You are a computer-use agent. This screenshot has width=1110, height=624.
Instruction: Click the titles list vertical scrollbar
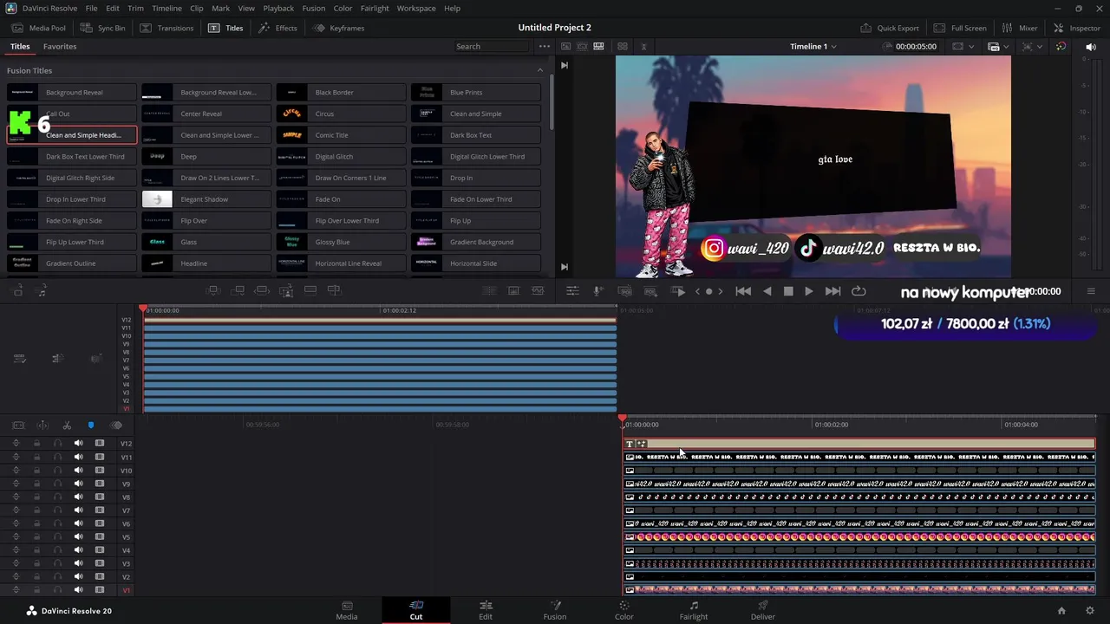(x=552, y=104)
